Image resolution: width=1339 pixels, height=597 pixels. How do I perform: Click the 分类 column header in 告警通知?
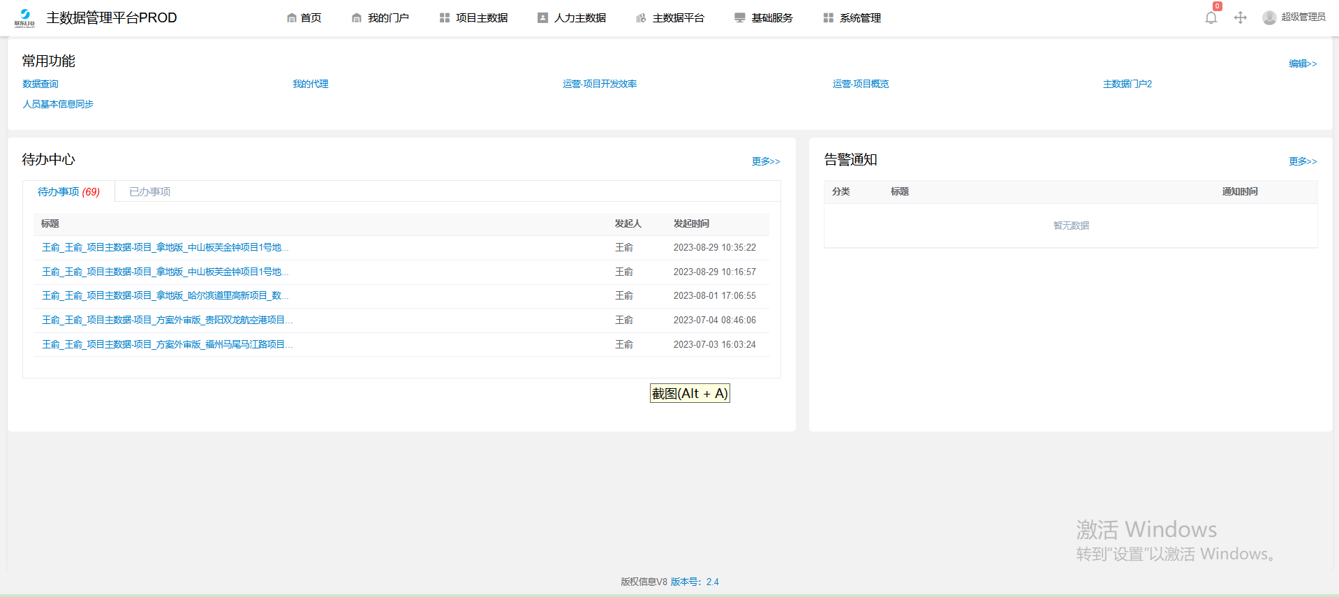point(841,192)
